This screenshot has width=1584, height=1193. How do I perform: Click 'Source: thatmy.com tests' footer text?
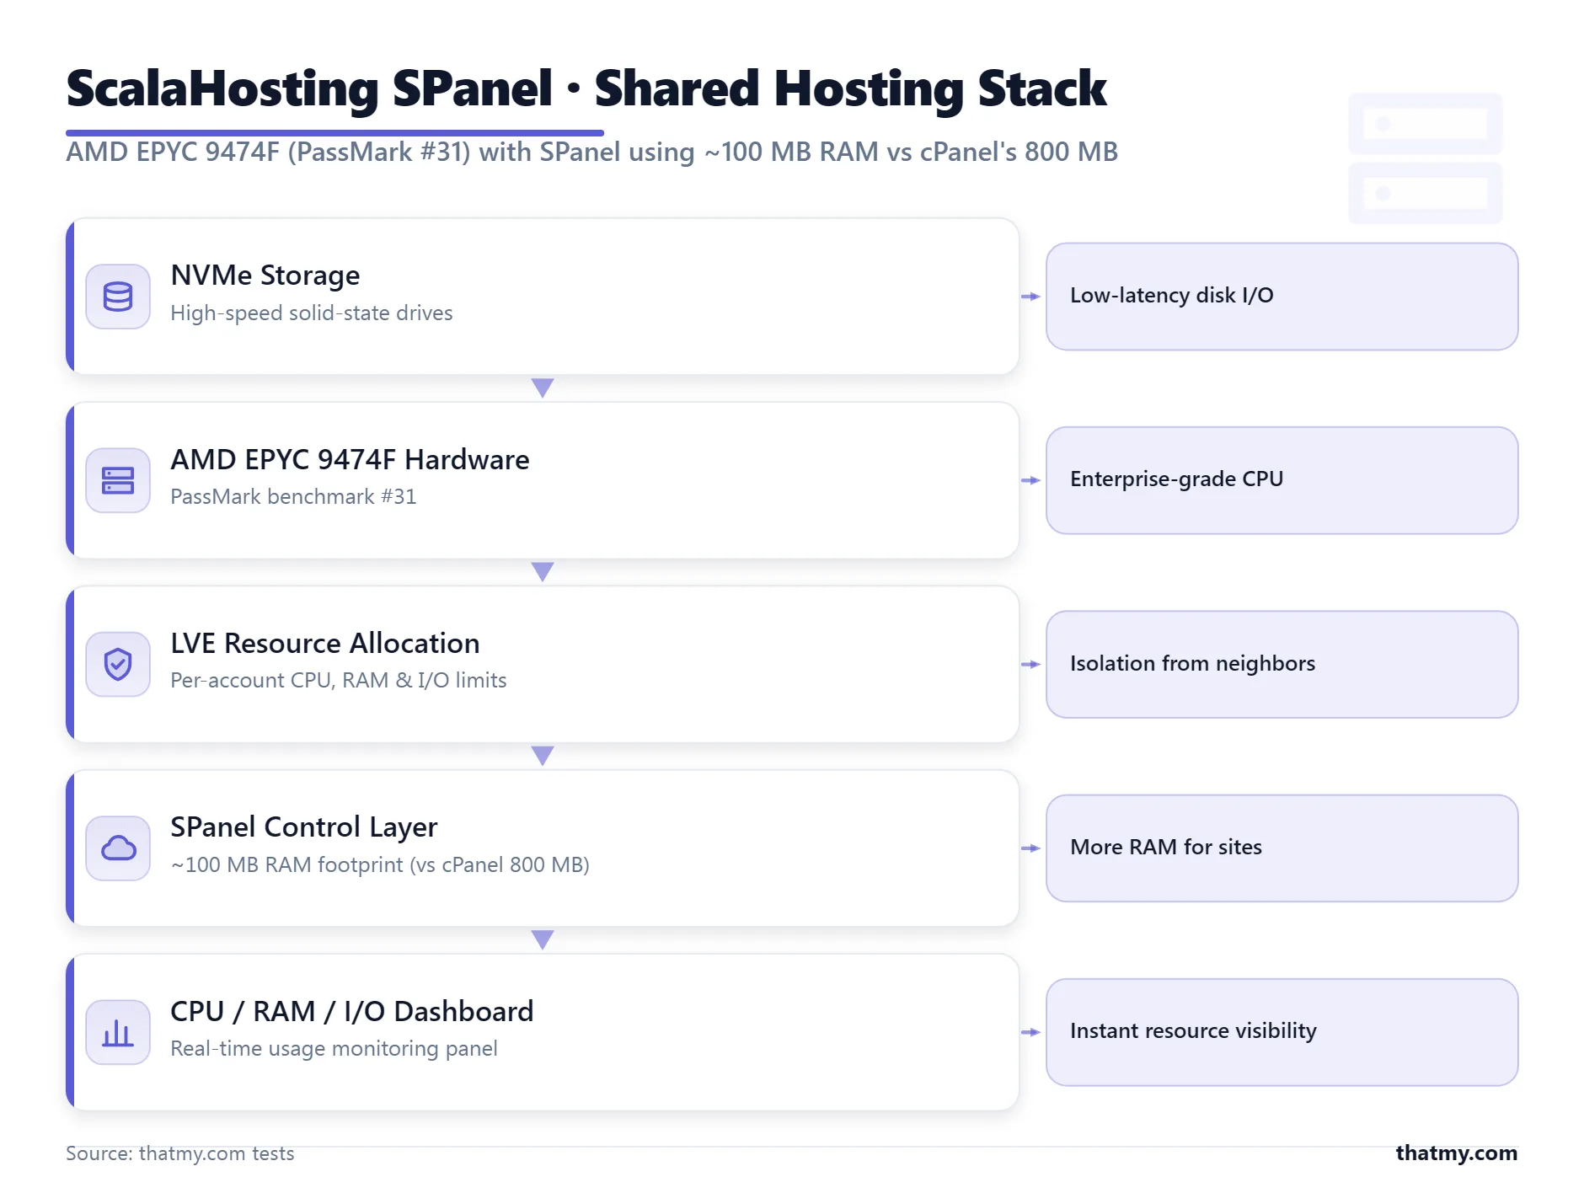tap(180, 1153)
